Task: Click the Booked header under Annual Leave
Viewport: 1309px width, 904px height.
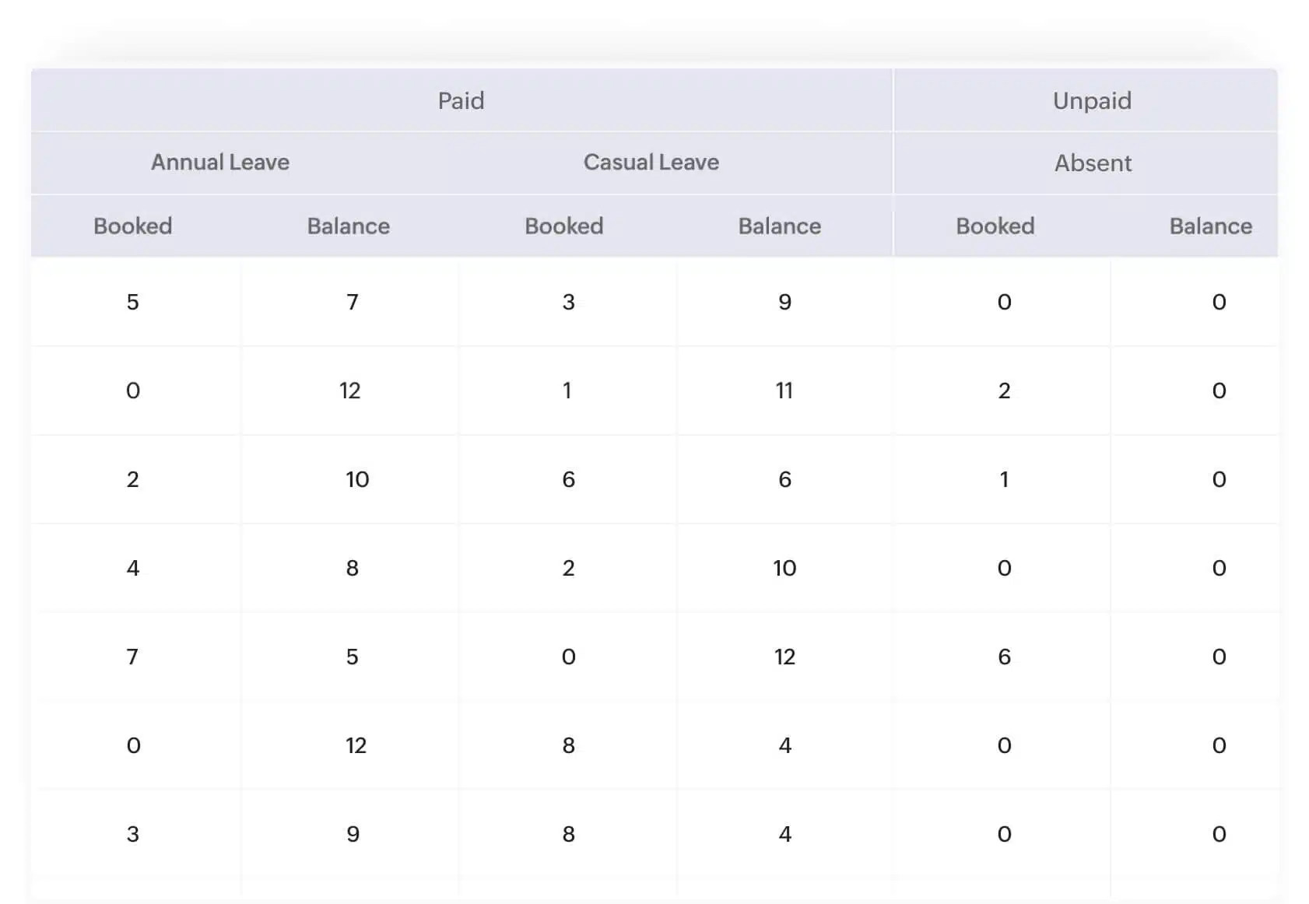Action: (133, 226)
